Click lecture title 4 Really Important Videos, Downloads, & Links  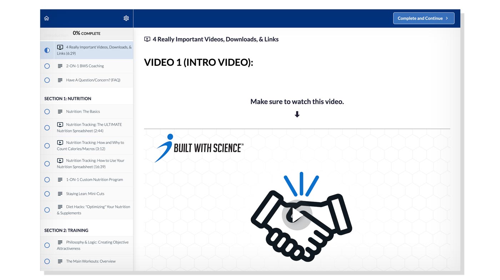point(216,39)
